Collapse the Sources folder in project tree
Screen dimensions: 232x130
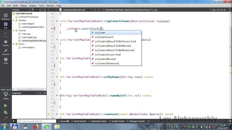(x=13, y=30)
